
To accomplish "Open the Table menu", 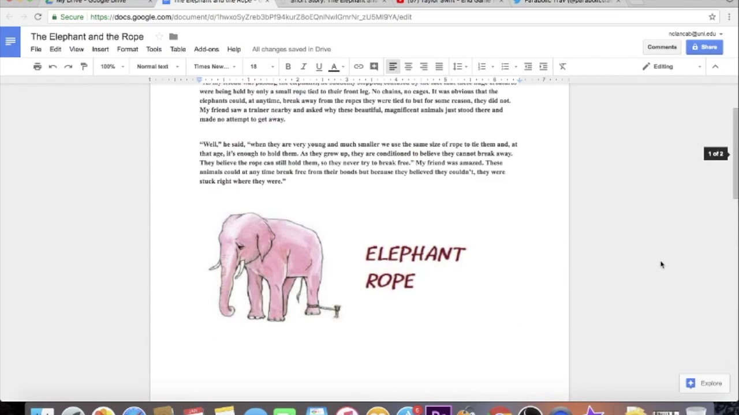I will click(x=178, y=49).
